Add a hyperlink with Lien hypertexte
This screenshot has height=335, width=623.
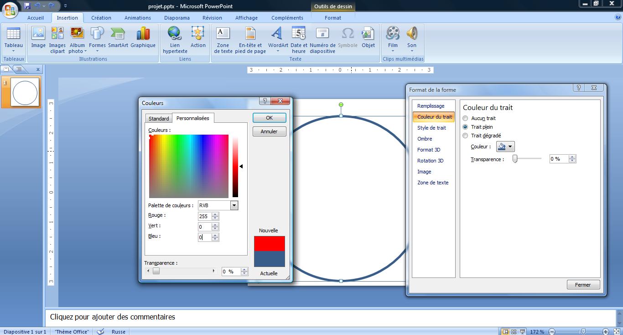click(175, 40)
